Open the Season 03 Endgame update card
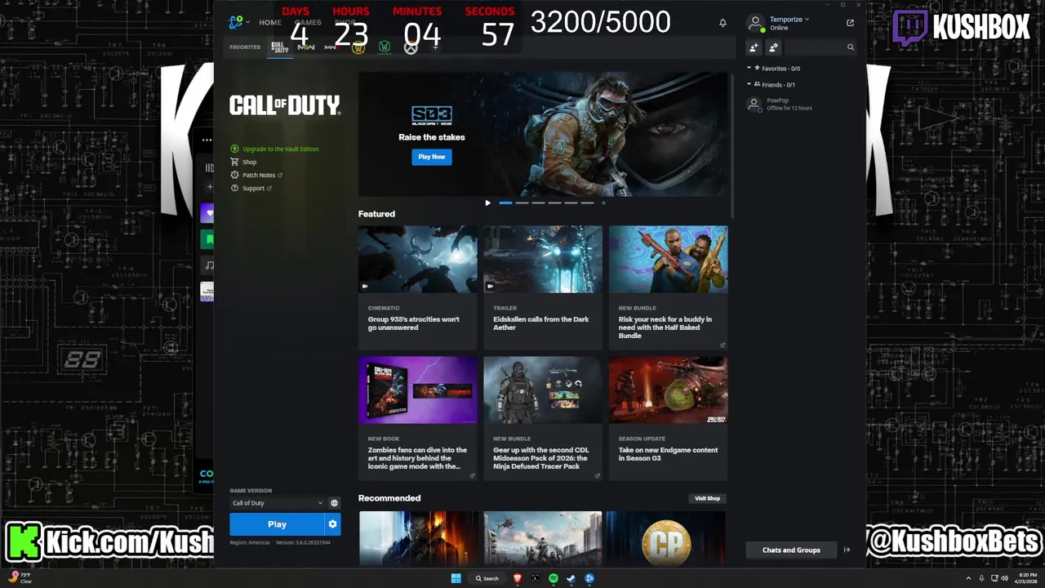 (668, 418)
